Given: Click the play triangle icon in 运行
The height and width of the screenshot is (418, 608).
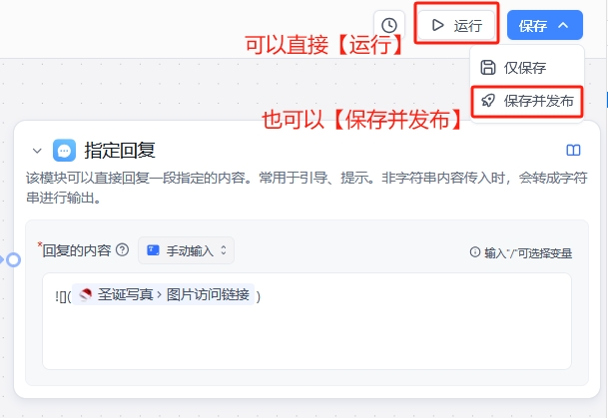Looking at the screenshot, I should (437, 25).
